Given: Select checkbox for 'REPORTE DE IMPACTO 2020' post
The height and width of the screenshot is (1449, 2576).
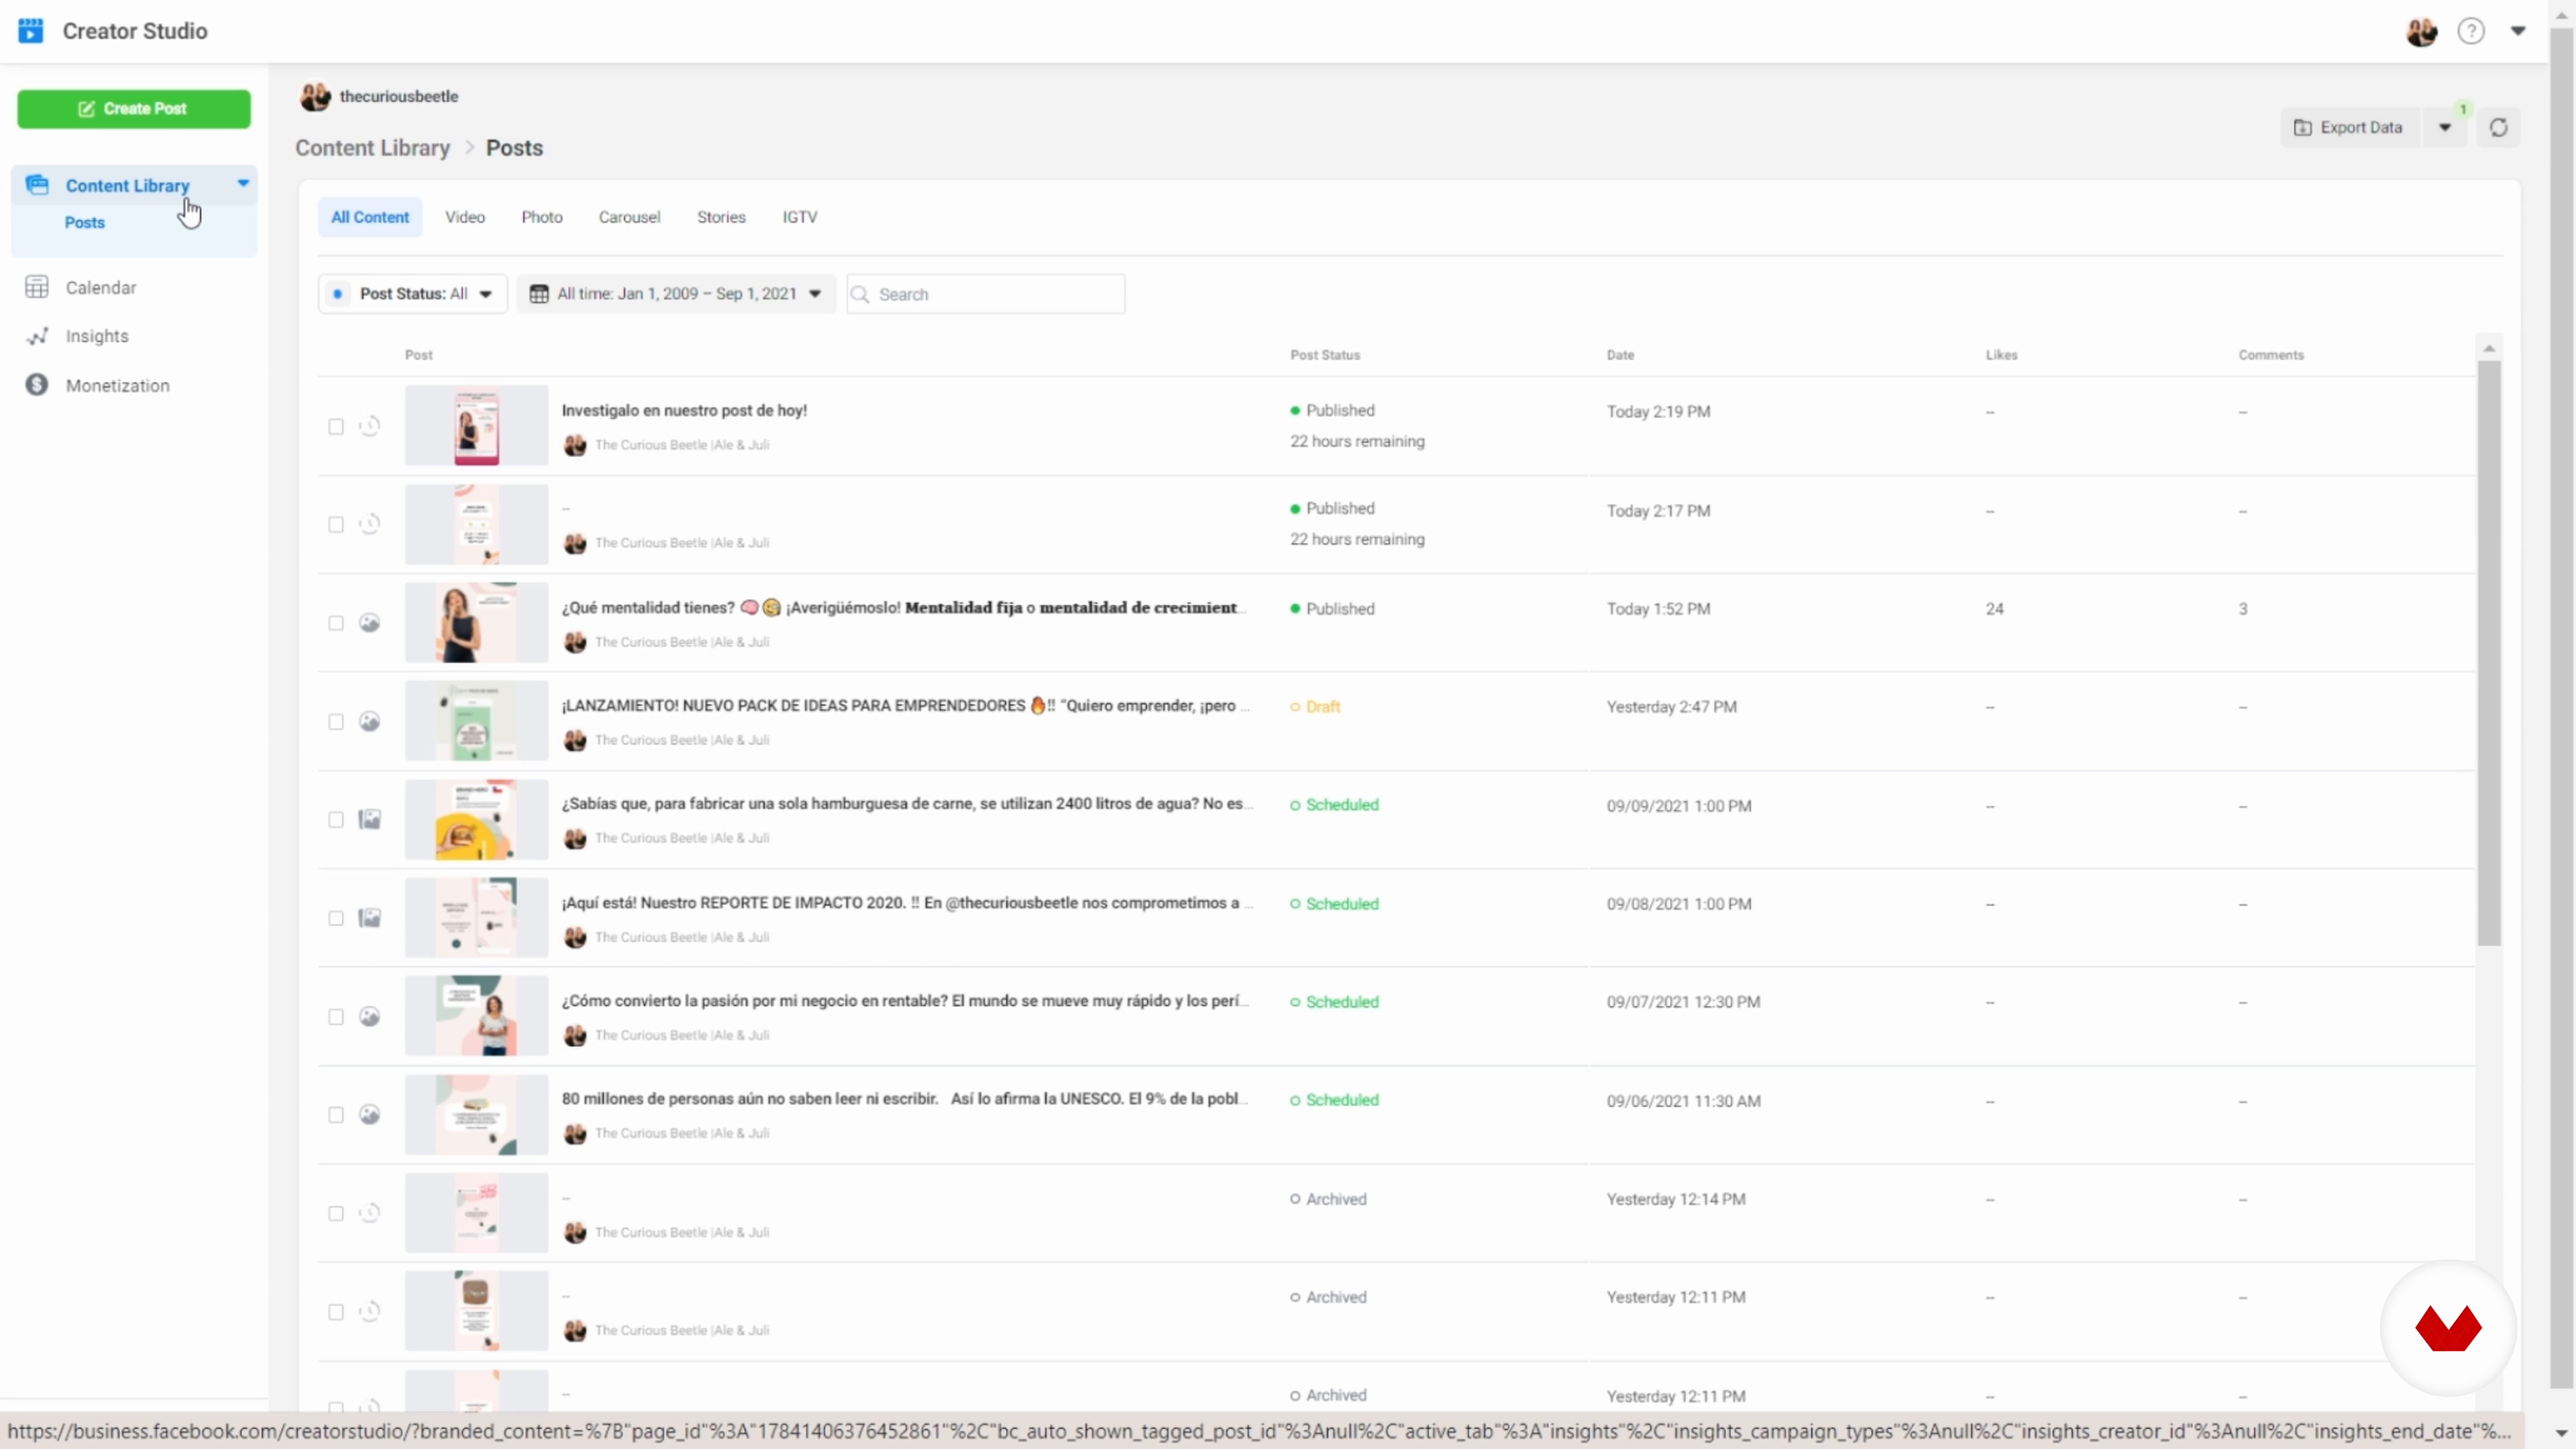Looking at the screenshot, I should pyautogui.click(x=336, y=918).
